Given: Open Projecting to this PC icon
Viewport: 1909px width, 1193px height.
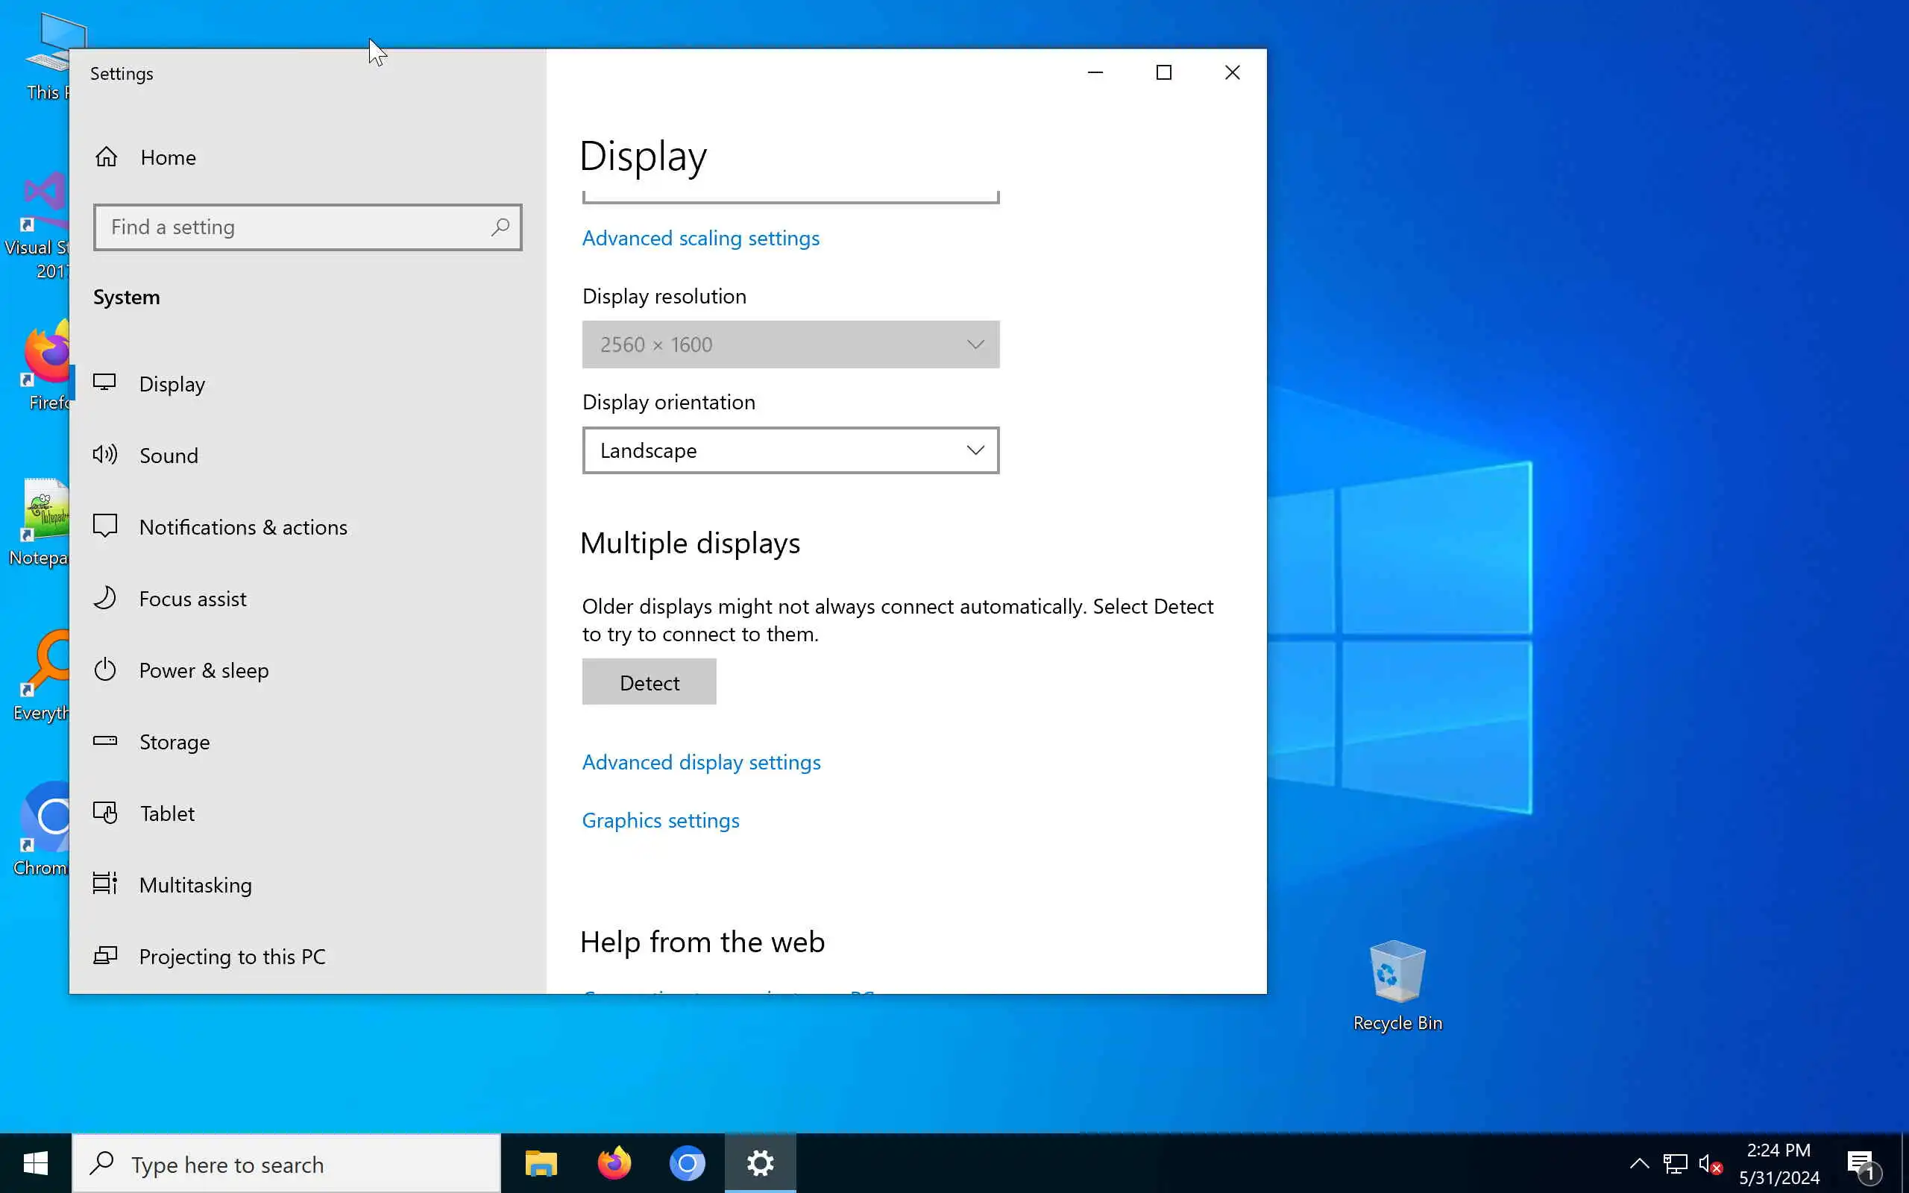Looking at the screenshot, I should point(105,955).
